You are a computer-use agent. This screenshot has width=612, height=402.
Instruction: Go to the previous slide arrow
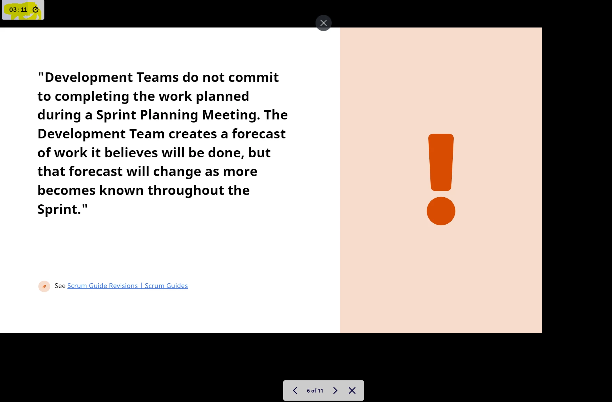tap(295, 390)
